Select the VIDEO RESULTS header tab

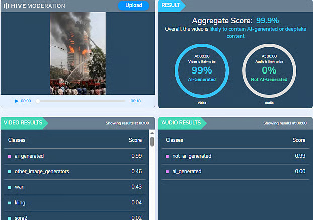(x=24, y=123)
